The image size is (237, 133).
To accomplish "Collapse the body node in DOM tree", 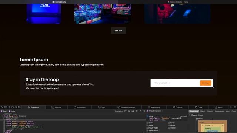I will point(4,120).
